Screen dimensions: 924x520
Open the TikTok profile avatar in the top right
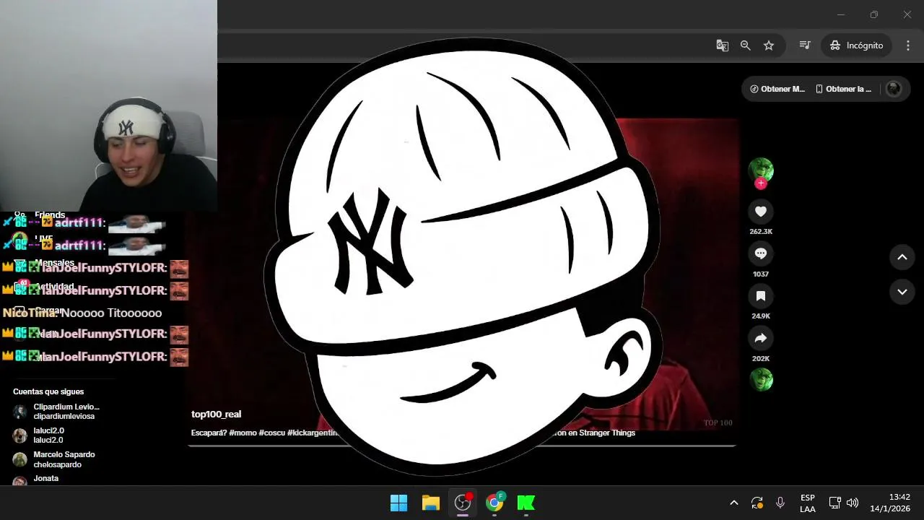(894, 89)
